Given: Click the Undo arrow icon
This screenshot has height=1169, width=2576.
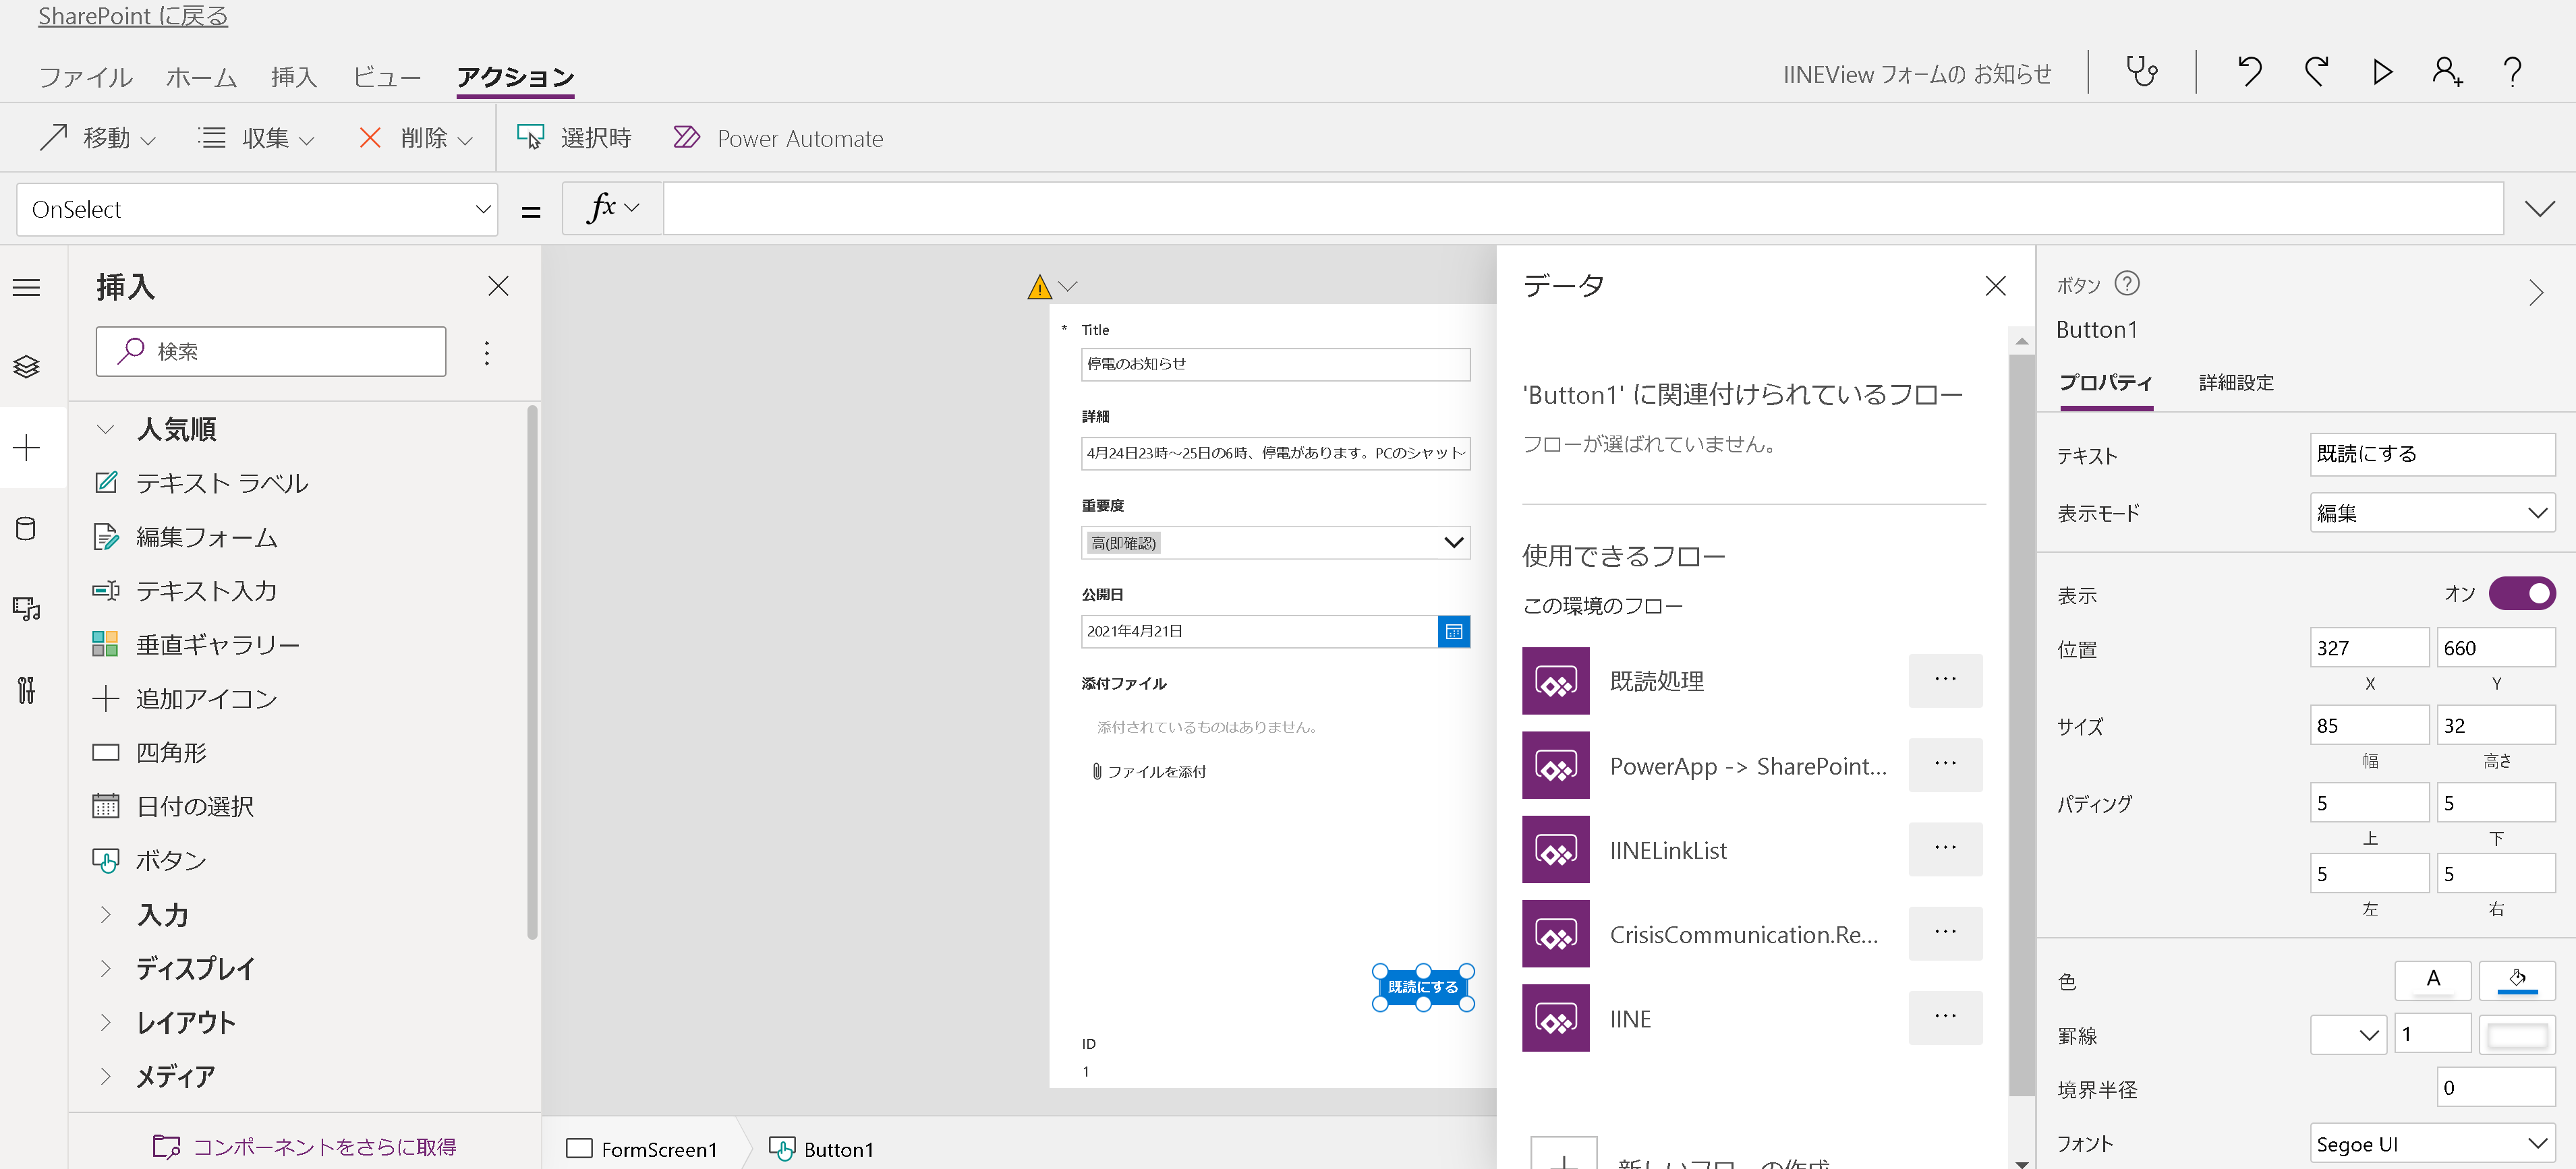Looking at the screenshot, I should (x=2249, y=72).
